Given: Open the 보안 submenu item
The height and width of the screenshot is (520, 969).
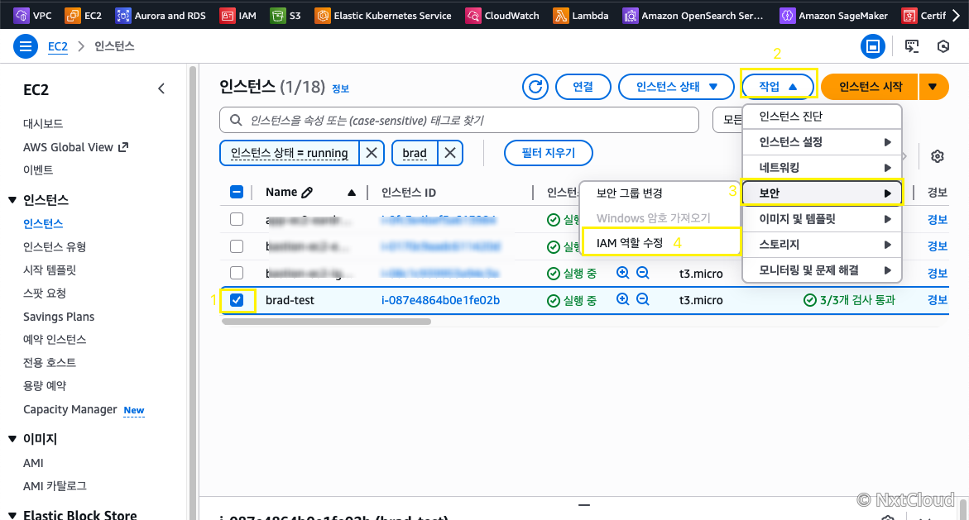Looking at the screenshot, I should click(x=822, y=193).
